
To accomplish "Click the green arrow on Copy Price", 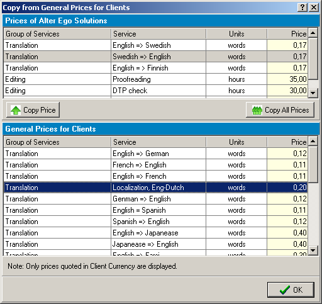I will [16, 110].
